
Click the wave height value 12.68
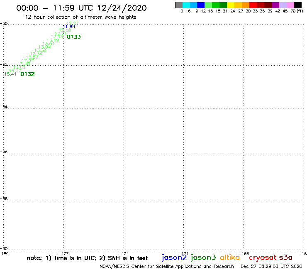(x=65, y=30)
